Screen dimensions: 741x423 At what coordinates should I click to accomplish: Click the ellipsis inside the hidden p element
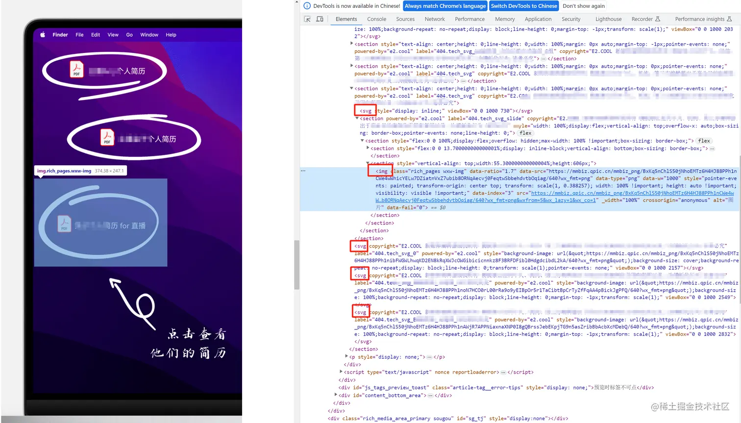429,357
